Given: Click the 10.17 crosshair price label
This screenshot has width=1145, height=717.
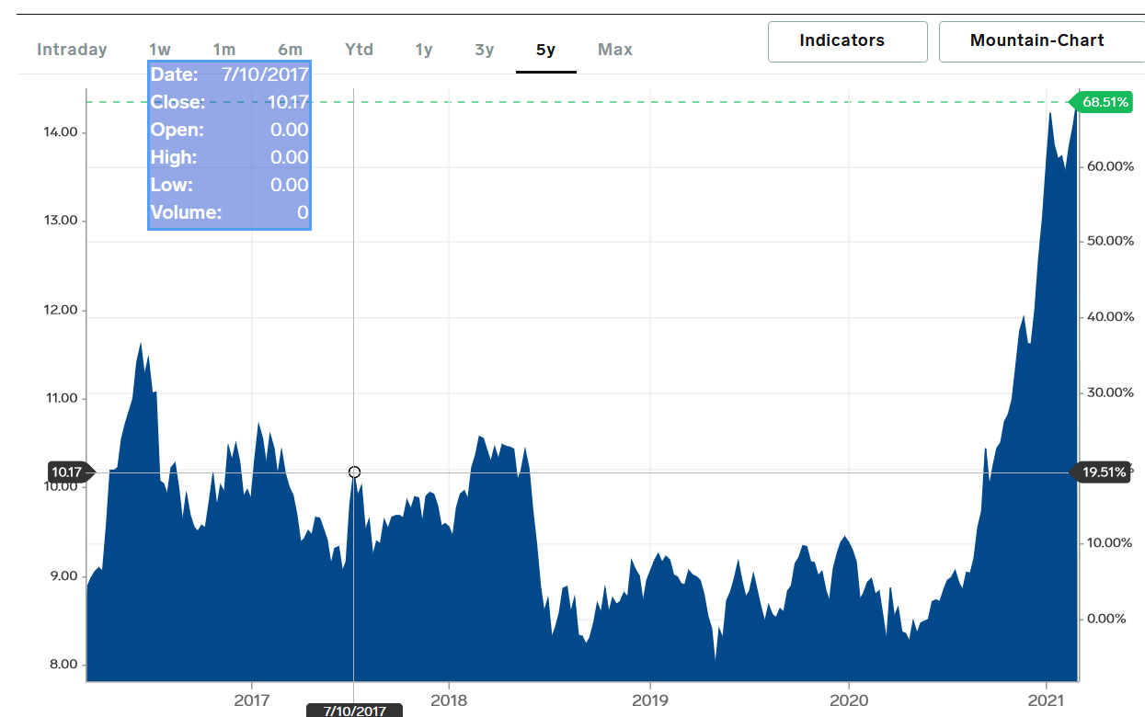Looking at the screenshot, I should [x=67, y=472].
